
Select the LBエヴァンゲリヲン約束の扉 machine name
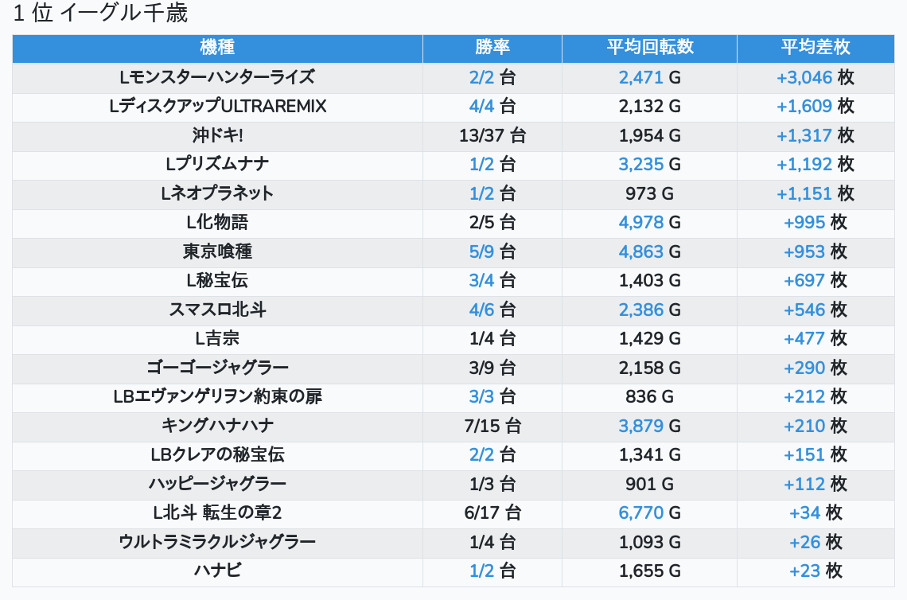coord(217,397)
